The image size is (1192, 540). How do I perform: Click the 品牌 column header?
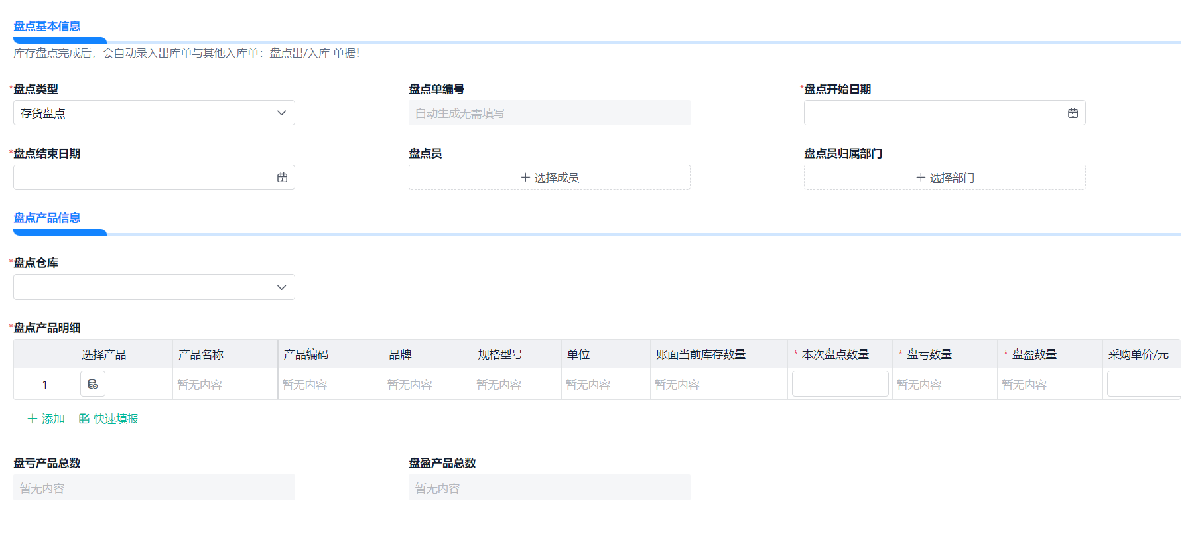click(427, 354)
